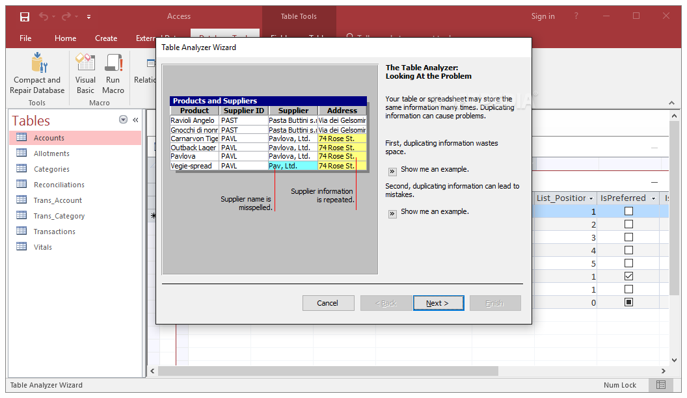Click the Allotments table icon
Viewport: 687px width, 398px height.
(21, 153)
